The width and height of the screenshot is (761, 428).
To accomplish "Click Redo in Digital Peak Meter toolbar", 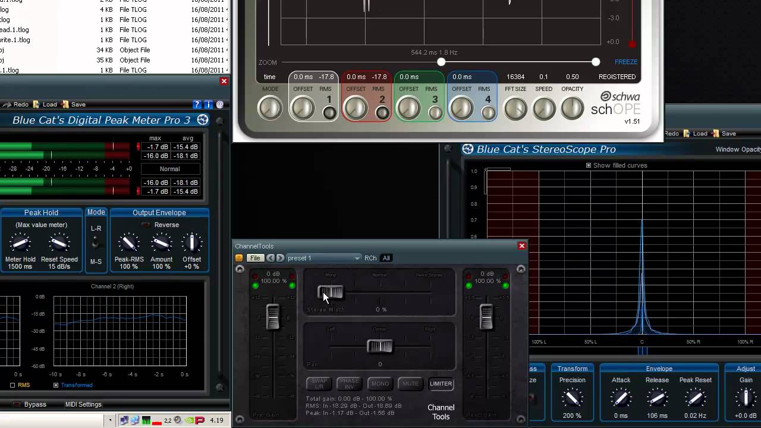I will (15, 105).
